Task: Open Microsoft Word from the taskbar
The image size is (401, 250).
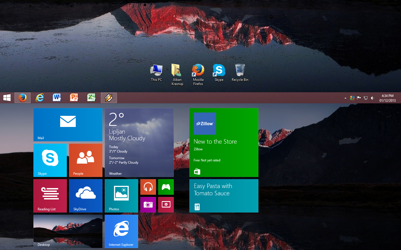Action: point(57,98)
